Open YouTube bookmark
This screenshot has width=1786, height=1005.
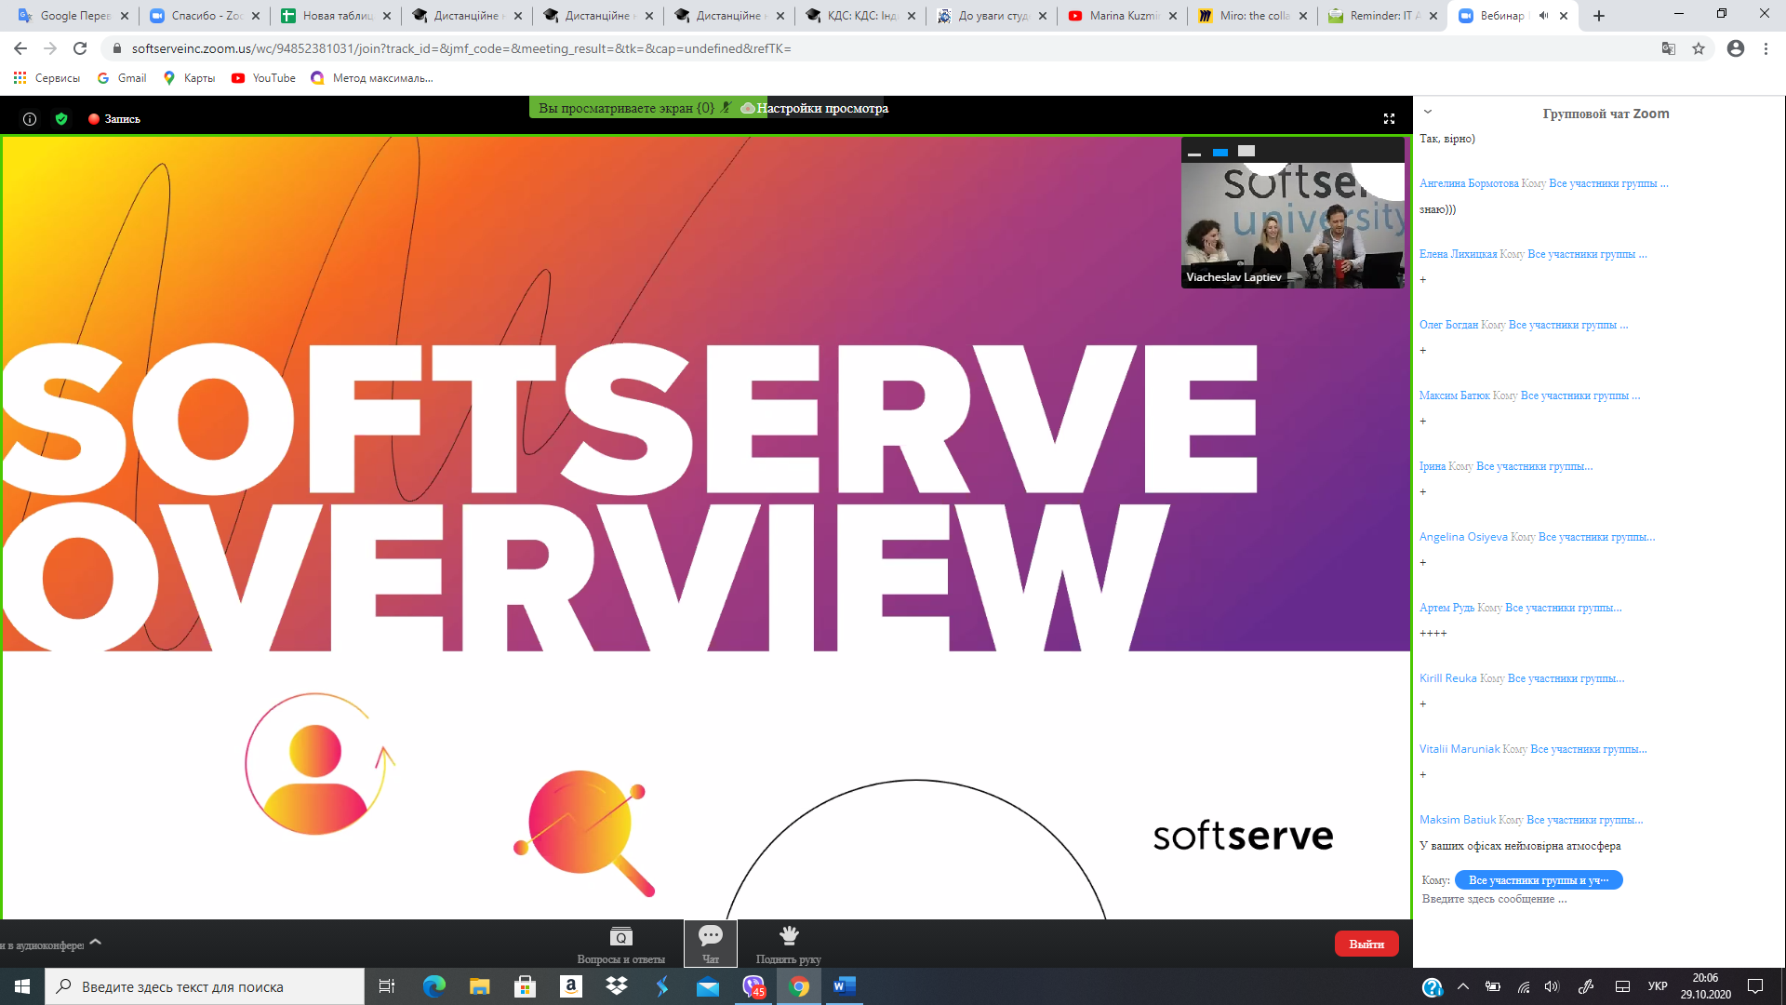(x=263, y=78)
